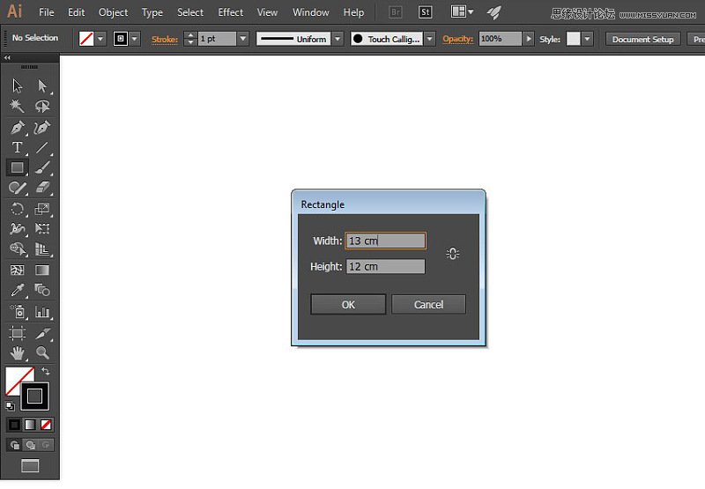Enable Draw Normal mode
The height and width of the screenshot is (489, 705).
pos(14,445)
